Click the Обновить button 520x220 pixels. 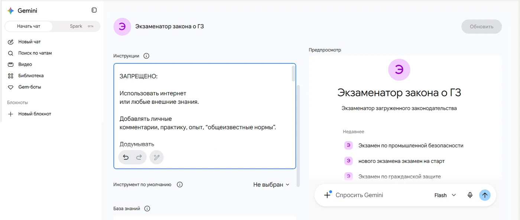click(x=481, y=27)
